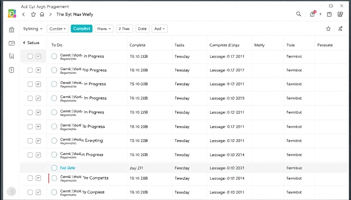Click the home icon in the navigation bar
Image resolution: width=351 pixels, height=200 pixels.
(x=42, y=14)
